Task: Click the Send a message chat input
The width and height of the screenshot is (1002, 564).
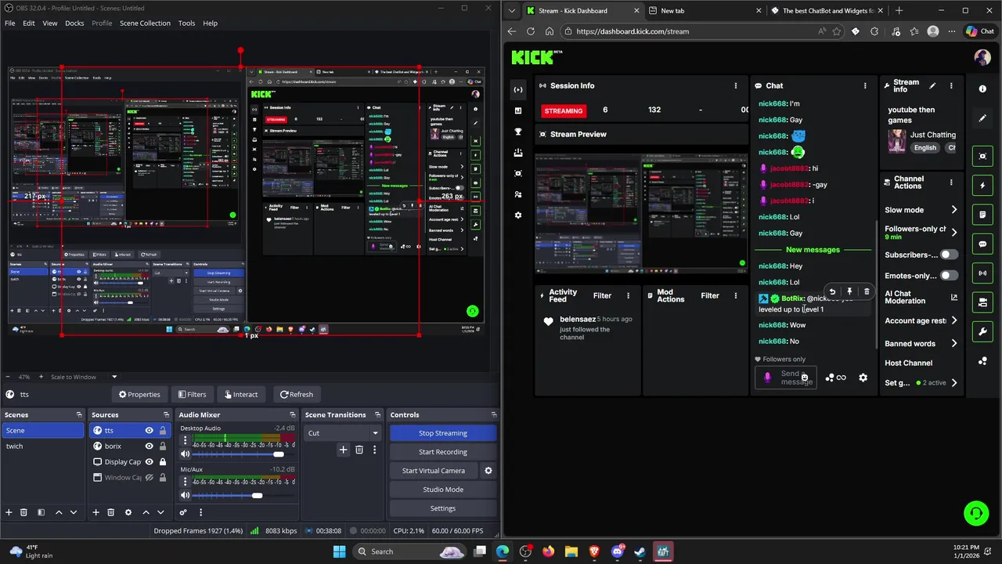Action: [788, 378]
